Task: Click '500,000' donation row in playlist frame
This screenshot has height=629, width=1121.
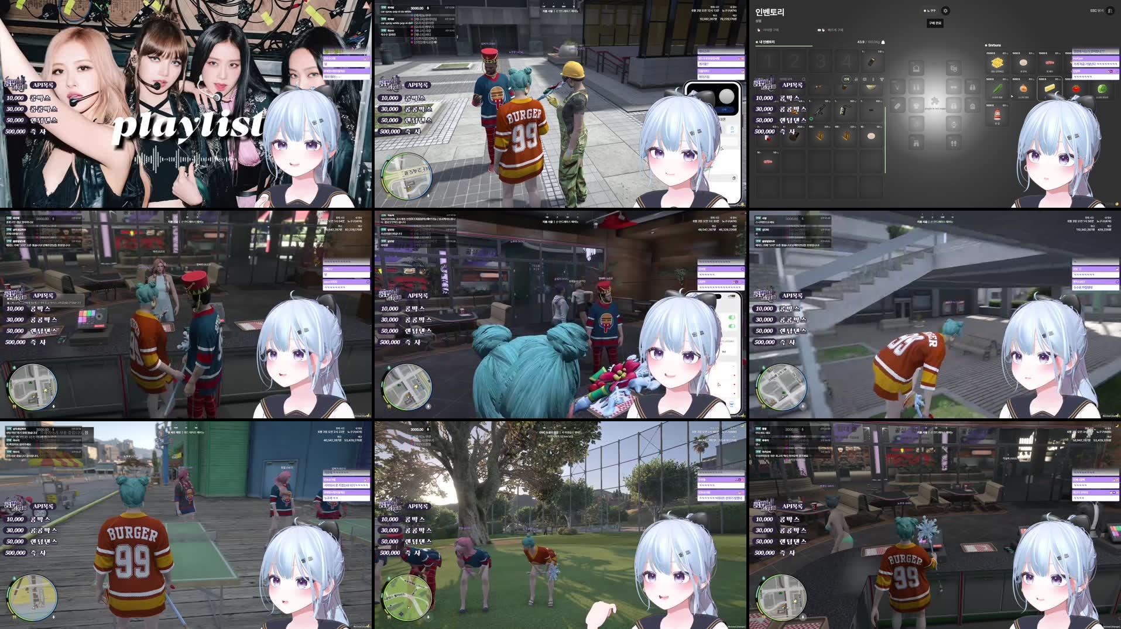Action: 25,132
